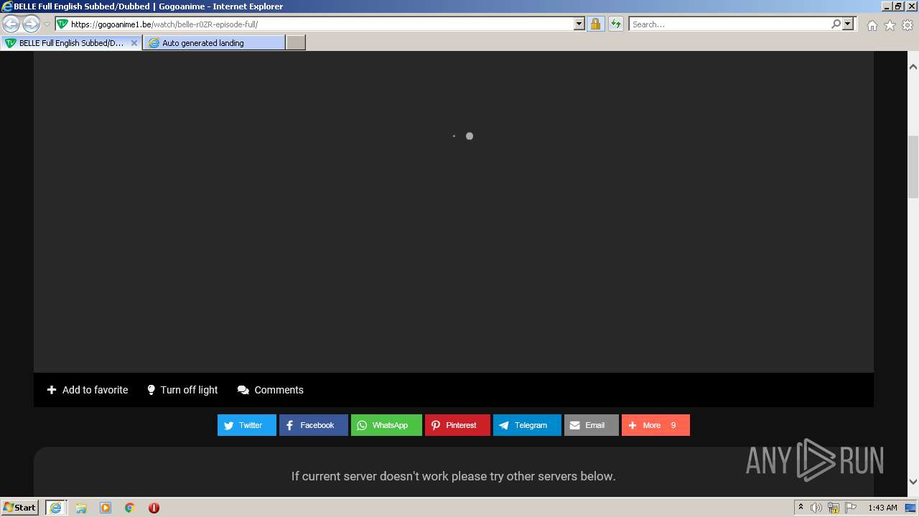Viewport: 919px width, 517px height.
Task: Click the site favicon in address bar
Action: point(62,24)
